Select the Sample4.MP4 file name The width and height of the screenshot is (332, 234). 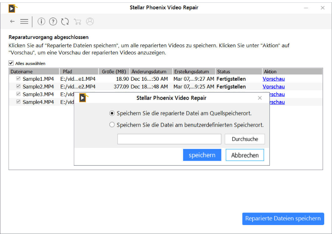38,102
